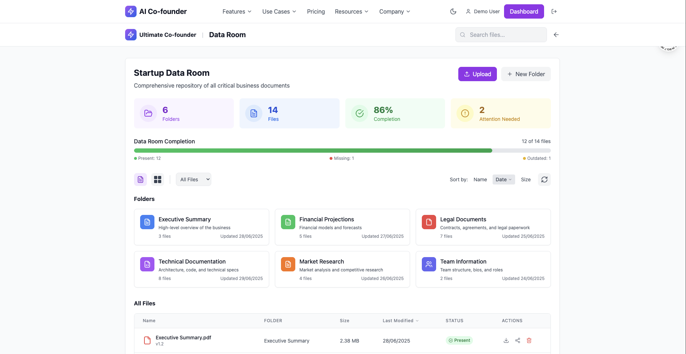This screenshot has width=686, height=354.
Task: Download the Executive Summary.pdf file
Action: (506, 340)
